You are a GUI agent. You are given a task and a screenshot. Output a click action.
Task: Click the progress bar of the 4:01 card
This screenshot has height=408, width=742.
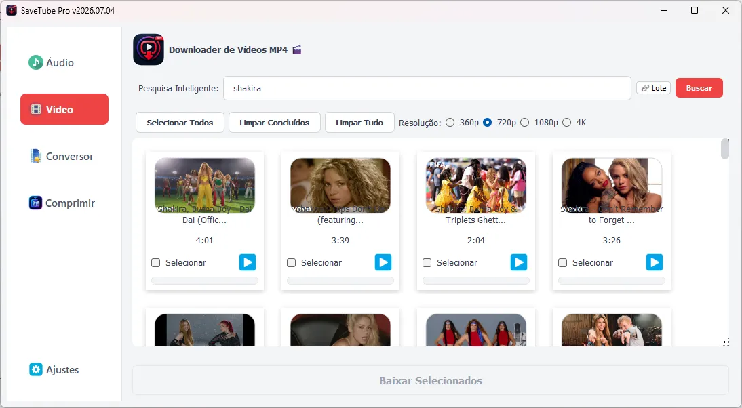[205, 281]
